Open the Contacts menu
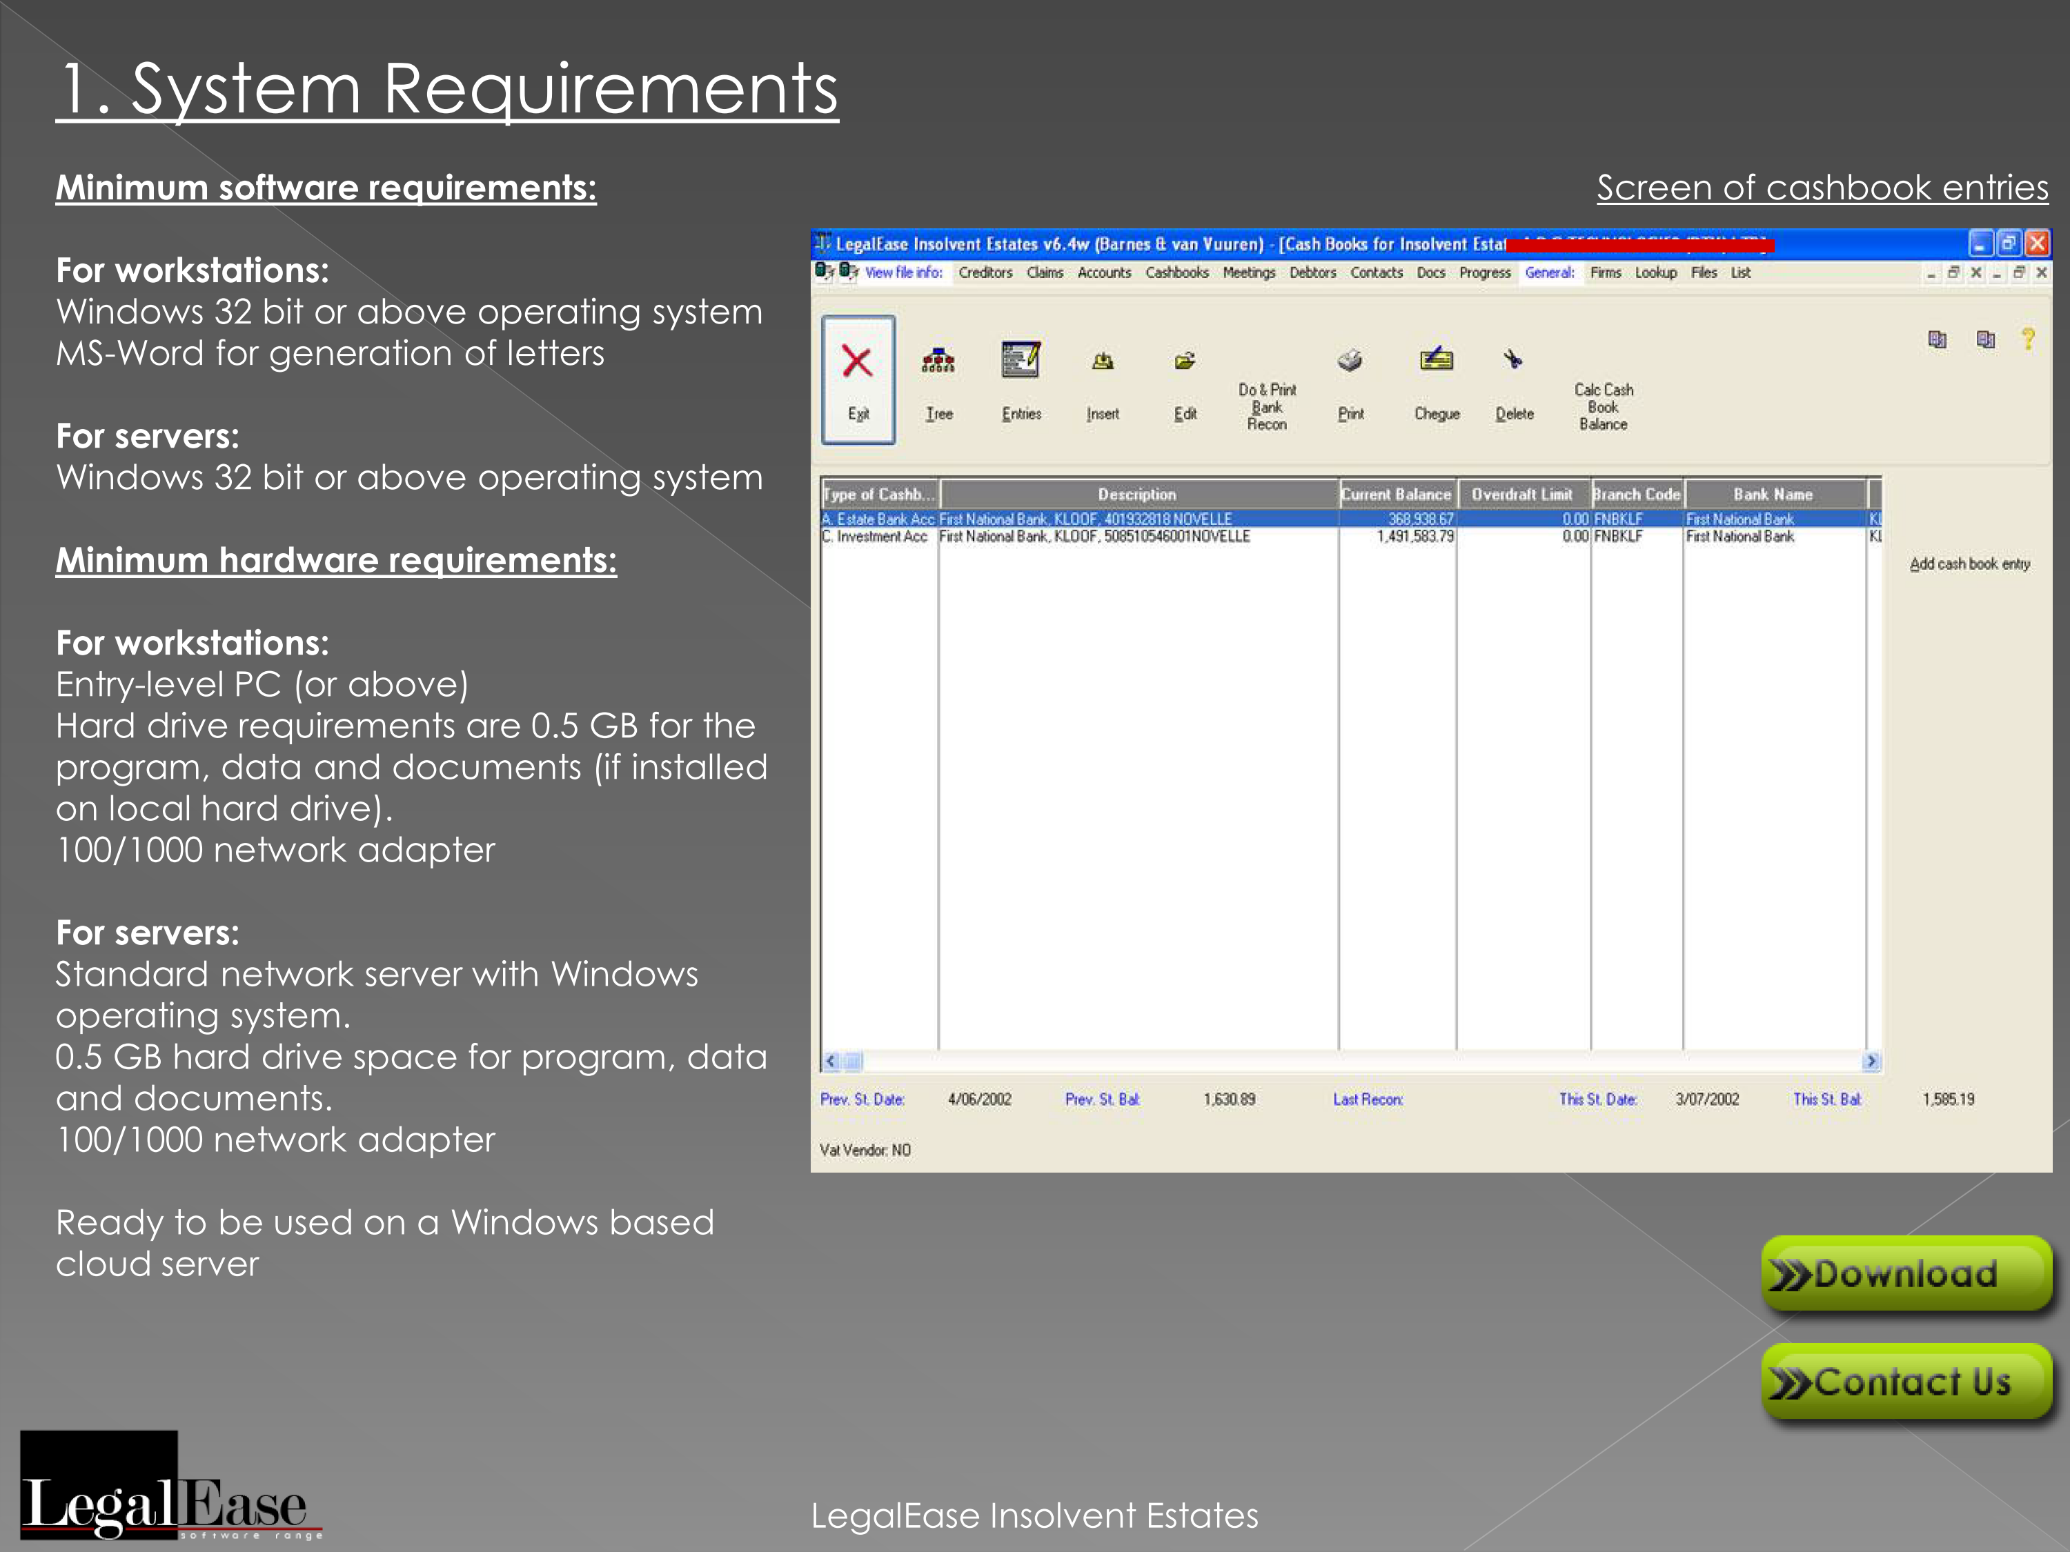 point(1376,272)
